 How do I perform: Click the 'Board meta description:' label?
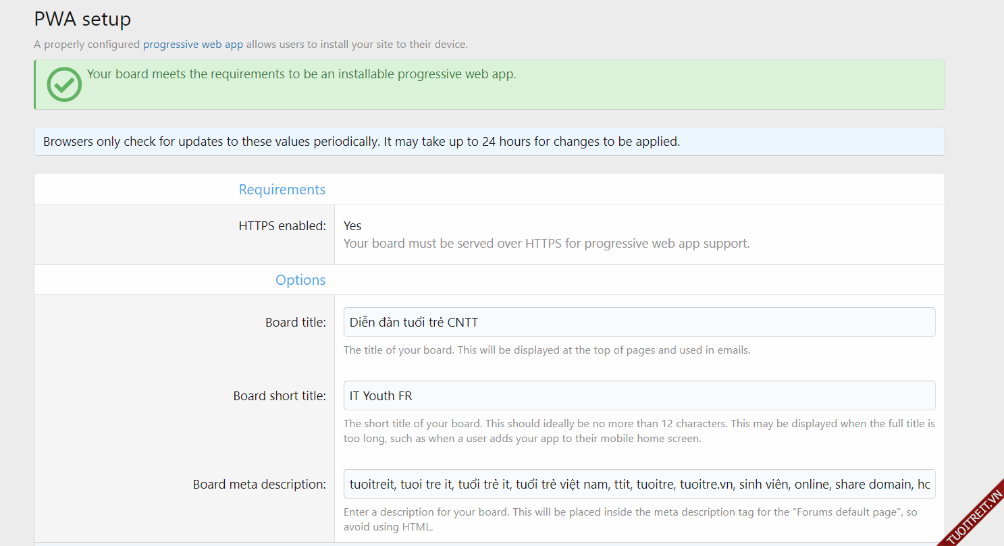coord(259,485)
